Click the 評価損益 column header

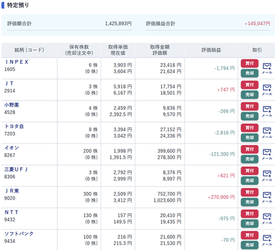click(211, 50)
